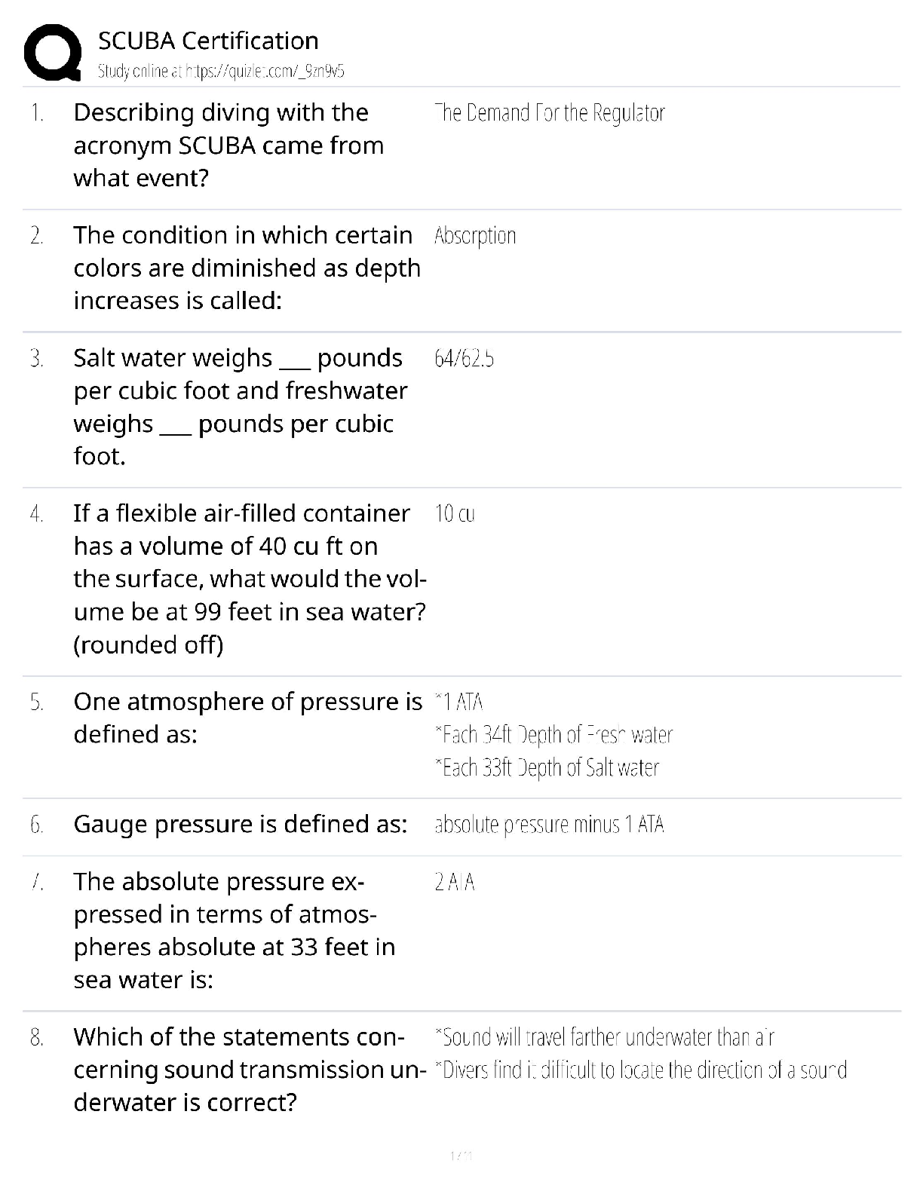Viewport: 923px width, 1194px height.
Task: Click the '64/62.5' answer
Action: tap(464, 358)
